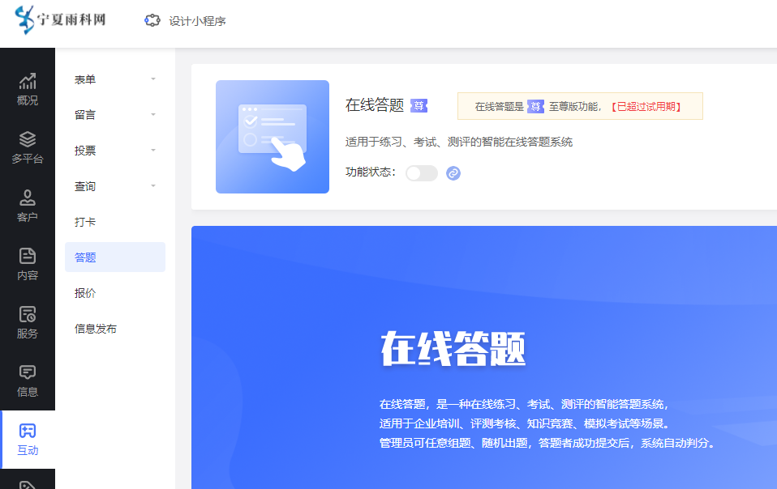Click the 尊 badge next to 在线答题 title
The height and width of the screenshot is (489, 777).
(419, 106)
